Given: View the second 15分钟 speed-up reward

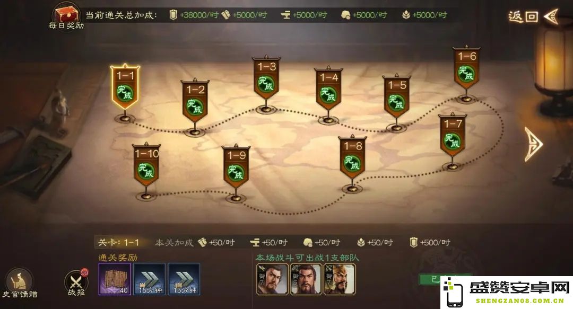Looking at the screenshot, I should point(184,279).
